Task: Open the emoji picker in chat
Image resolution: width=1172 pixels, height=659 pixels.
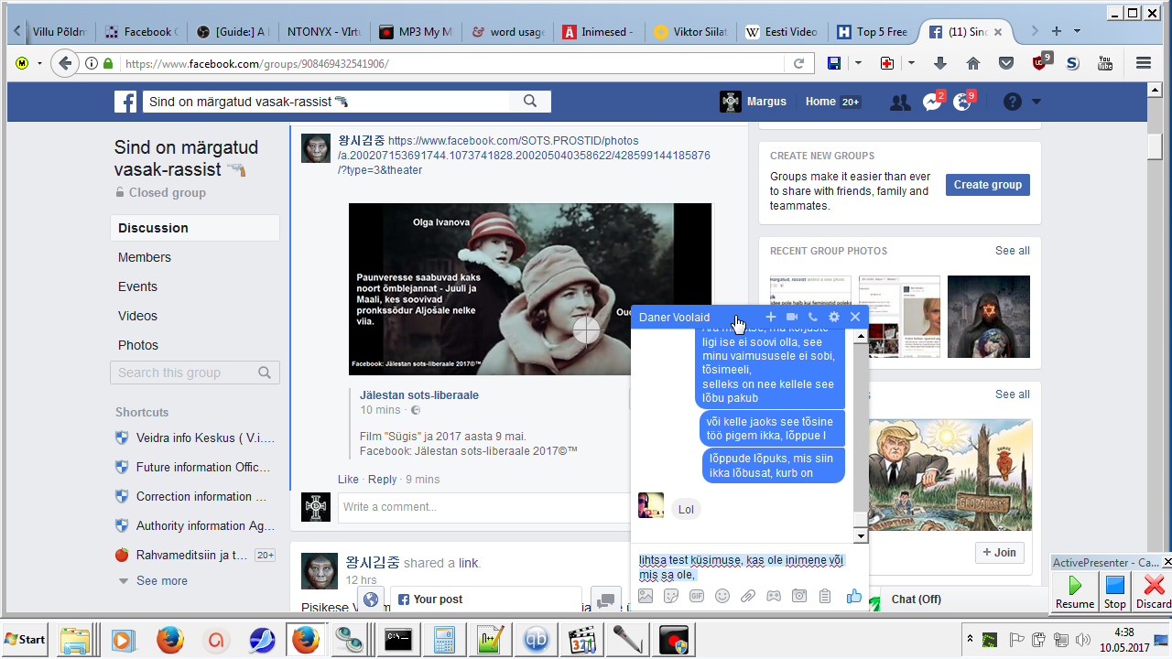Action: (x=722, y=596)
